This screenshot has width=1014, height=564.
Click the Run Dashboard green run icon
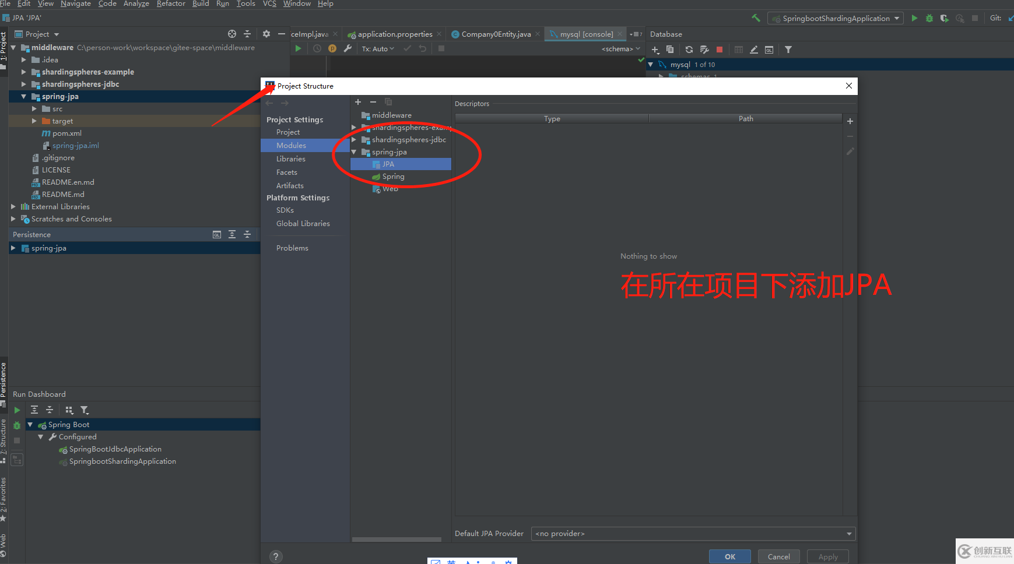click(x=17, y=410)
